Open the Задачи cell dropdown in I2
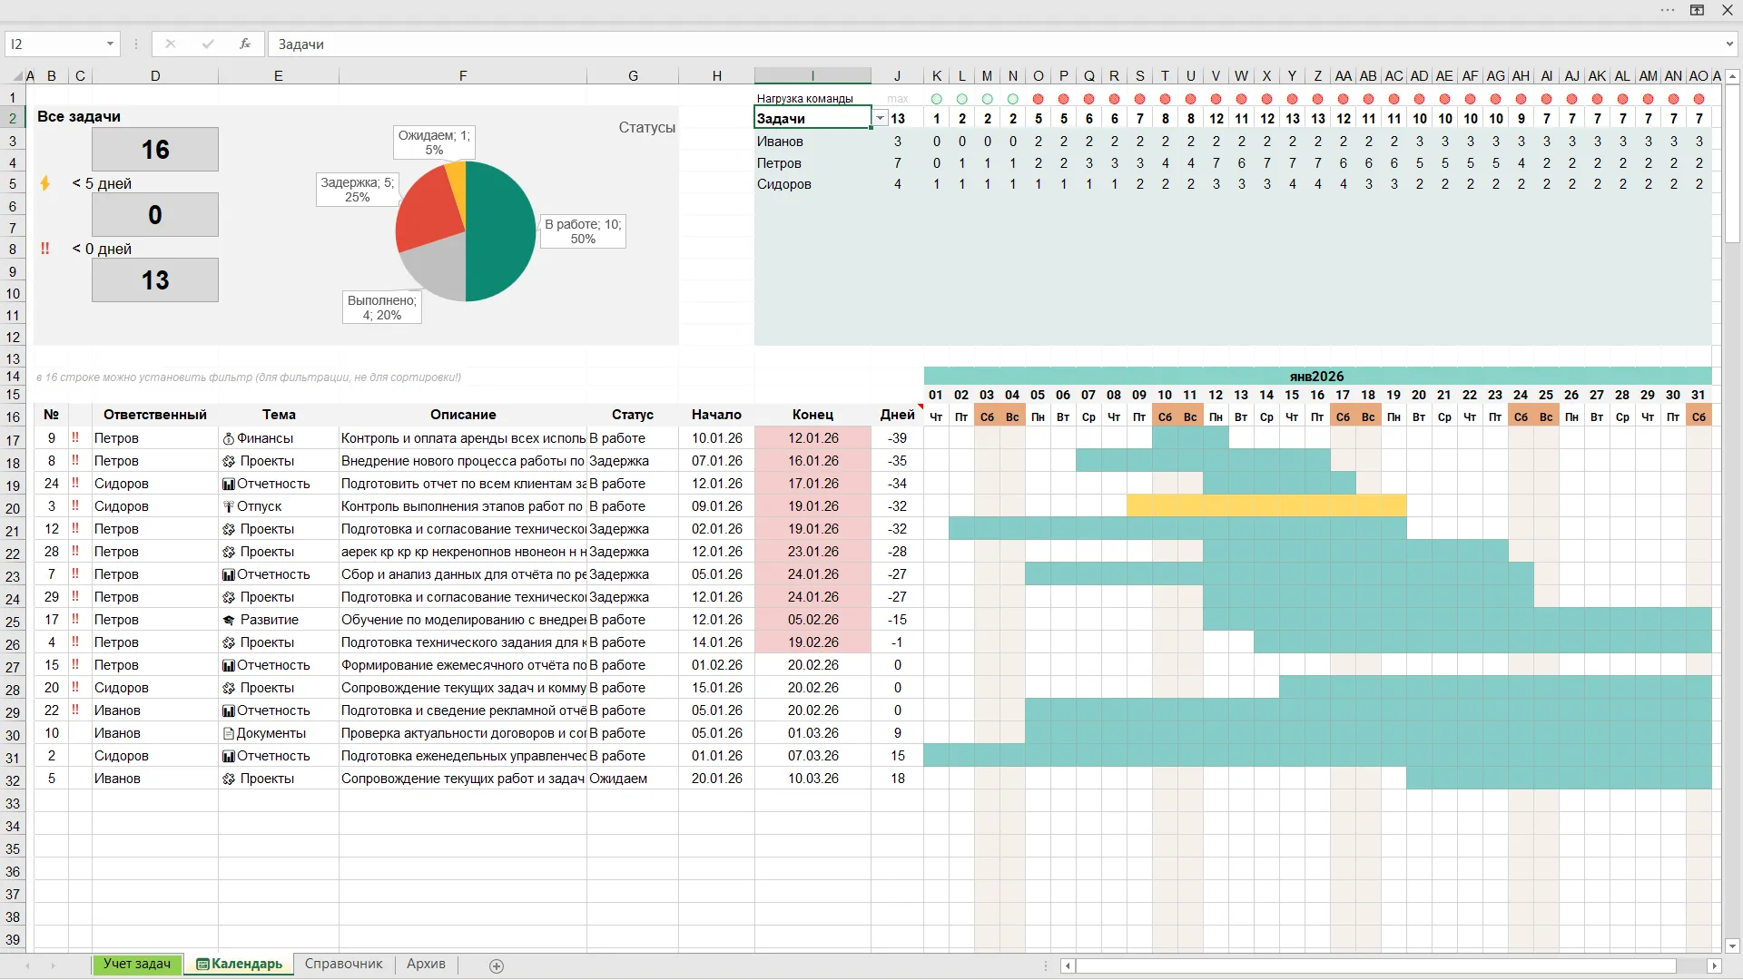Viewport: 1743px width, 980px height. click(x=880, y=119)
